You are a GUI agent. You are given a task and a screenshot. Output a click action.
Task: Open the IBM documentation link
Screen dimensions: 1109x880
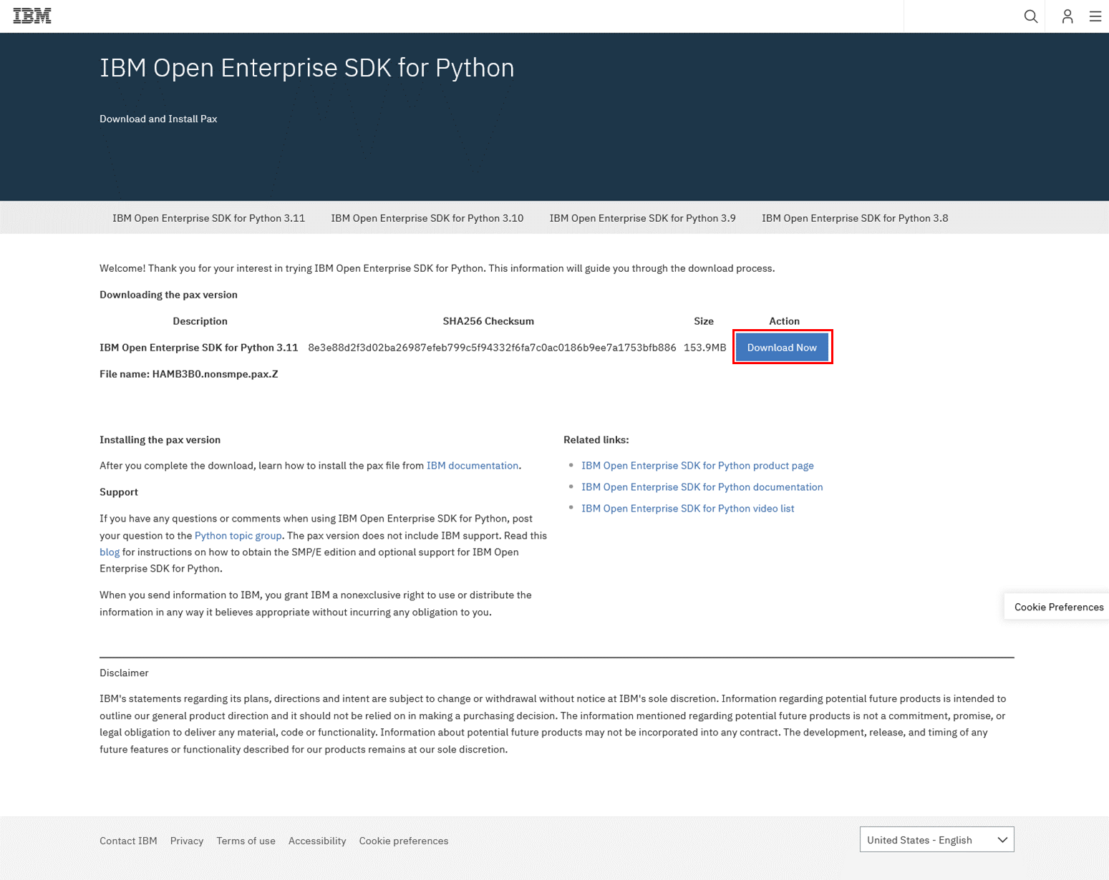tap(472, 466)
